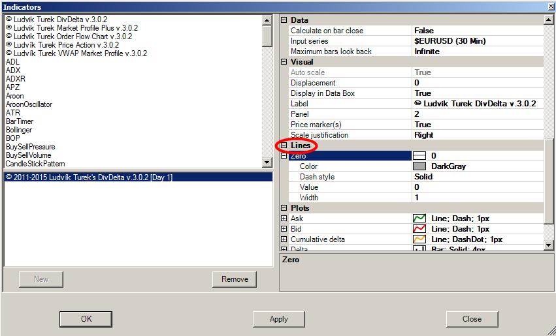This screenshot has width=556, height=336.
Task: Click the Dash style value Solid
Action: click(478, 177)
